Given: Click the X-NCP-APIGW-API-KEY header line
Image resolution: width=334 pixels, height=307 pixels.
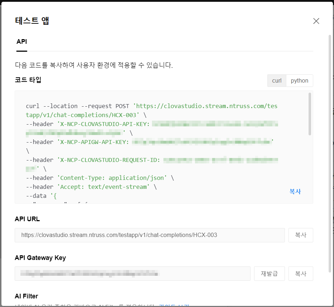Looking at the screenshot, I should coord(150,142).
